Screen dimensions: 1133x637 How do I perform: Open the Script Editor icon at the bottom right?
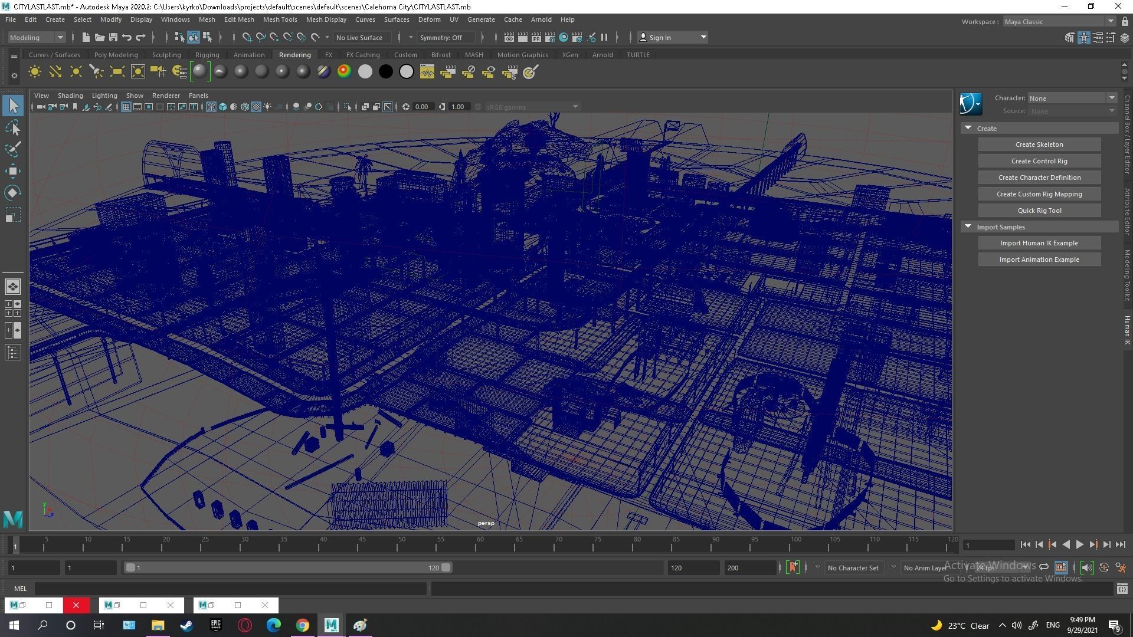1122,589
